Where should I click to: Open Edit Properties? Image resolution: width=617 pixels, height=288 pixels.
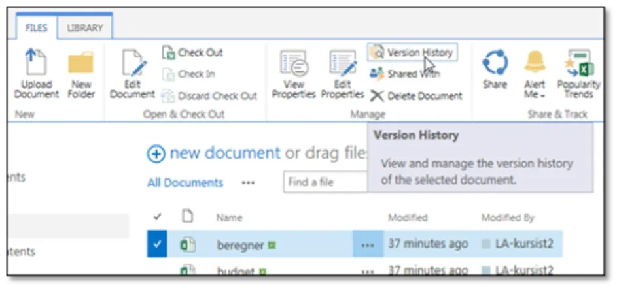342,74
